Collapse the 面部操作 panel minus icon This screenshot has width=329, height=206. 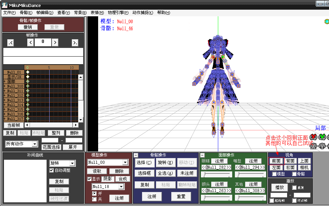pyautogui.click(x=202, y=155)
